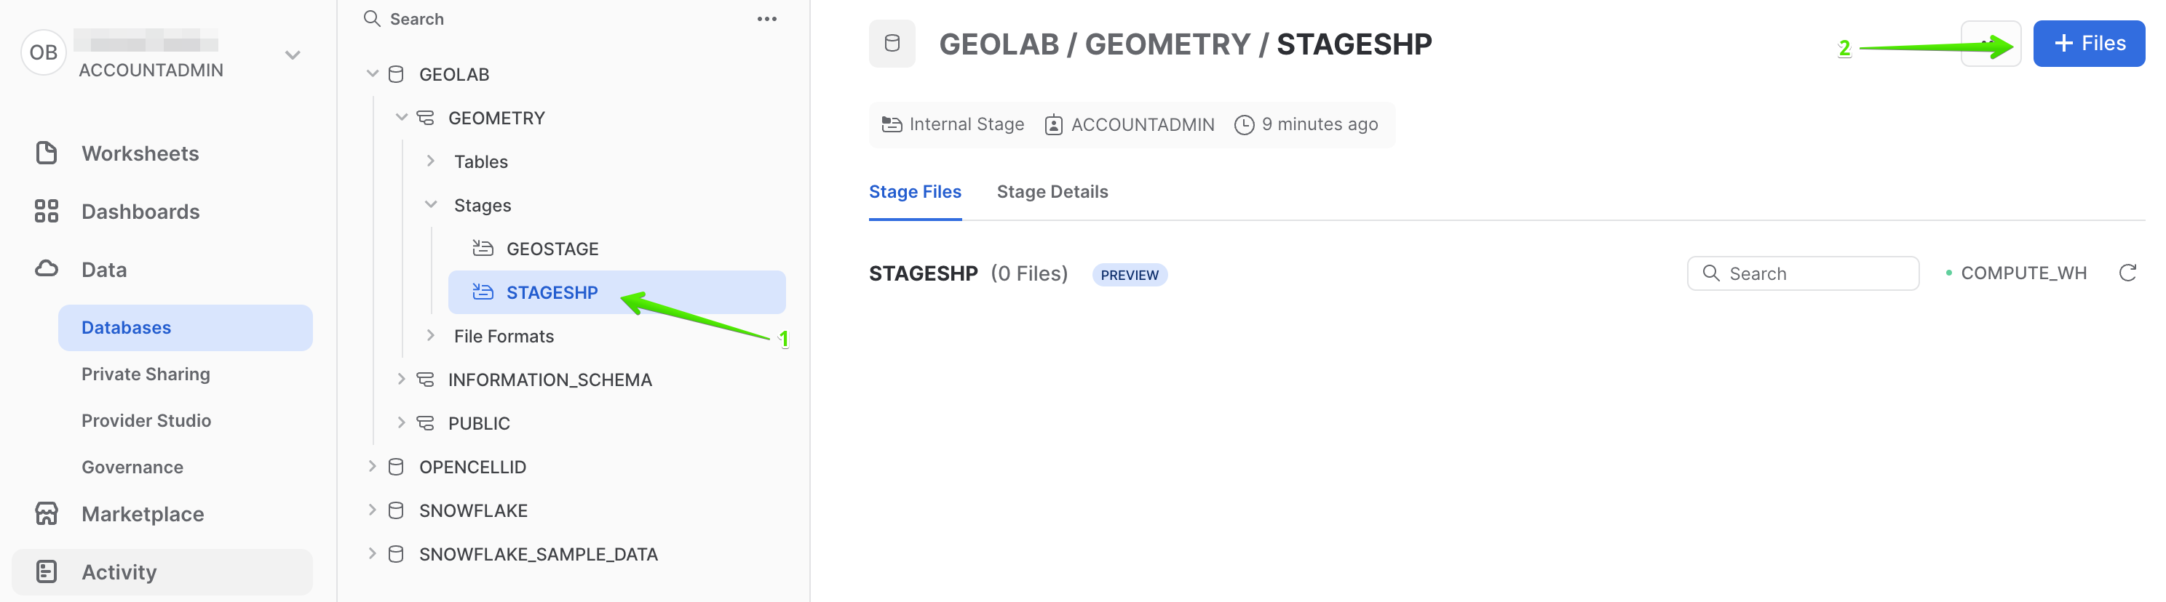This screenshot has width=2166, height=602.
Task: Select the GEOSTAGE stage icon
Action: [x=483, y=248]
